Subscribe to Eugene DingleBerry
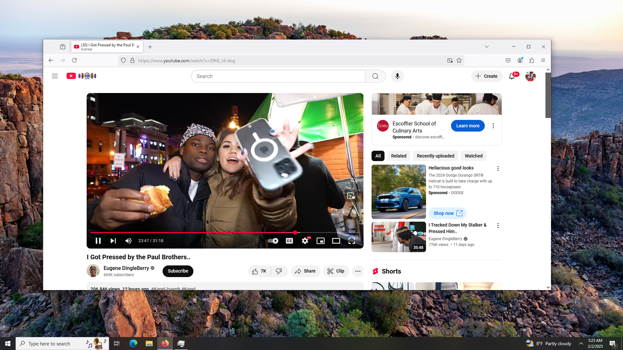This screenshot has height=350, width=623. (x=178, y=271)
